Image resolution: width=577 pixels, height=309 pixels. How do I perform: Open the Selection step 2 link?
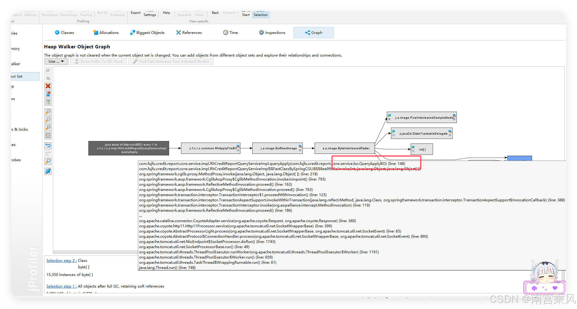pyautogui.click(x=61, y=261)
